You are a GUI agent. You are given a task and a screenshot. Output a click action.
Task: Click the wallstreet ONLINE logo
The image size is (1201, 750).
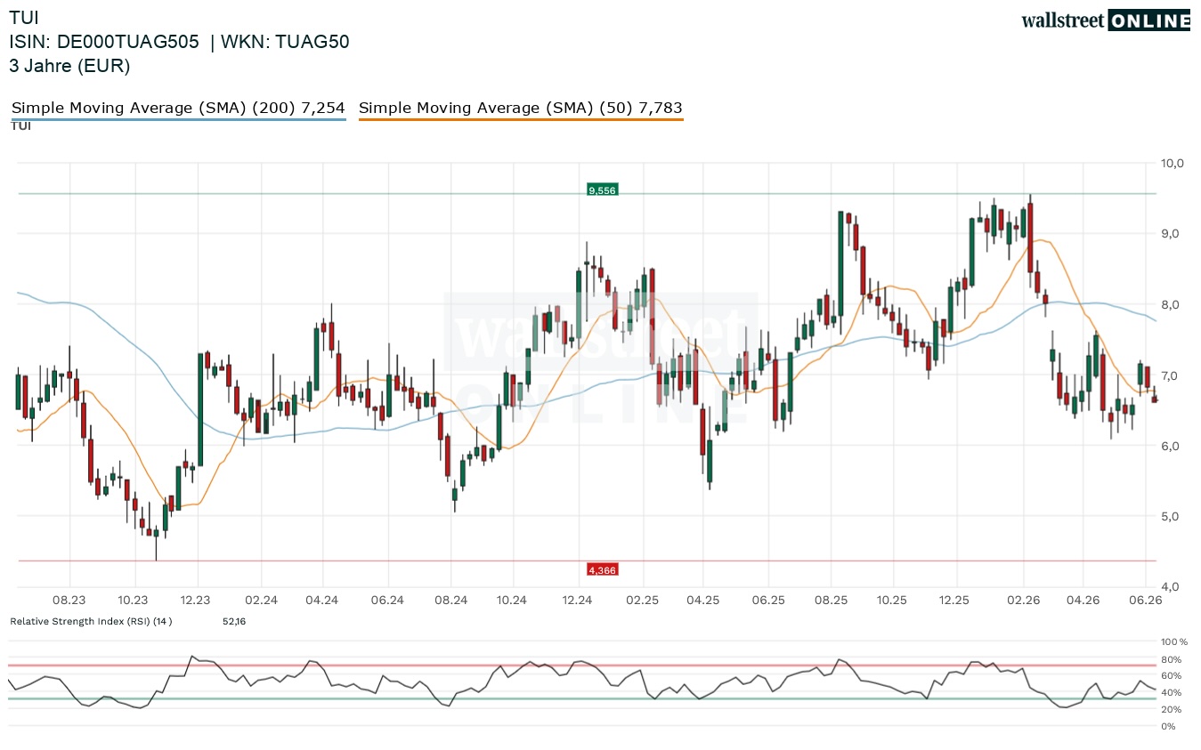[1106, 20]
